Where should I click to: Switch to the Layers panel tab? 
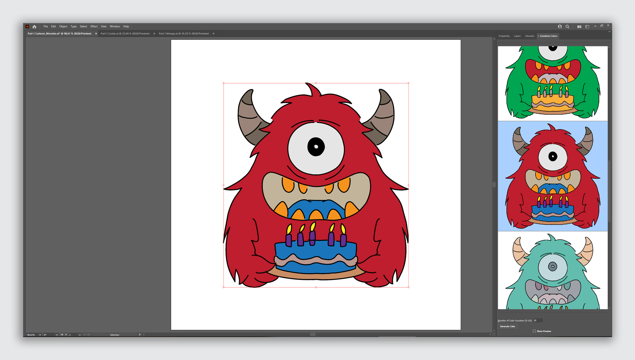tap(517, 36)
